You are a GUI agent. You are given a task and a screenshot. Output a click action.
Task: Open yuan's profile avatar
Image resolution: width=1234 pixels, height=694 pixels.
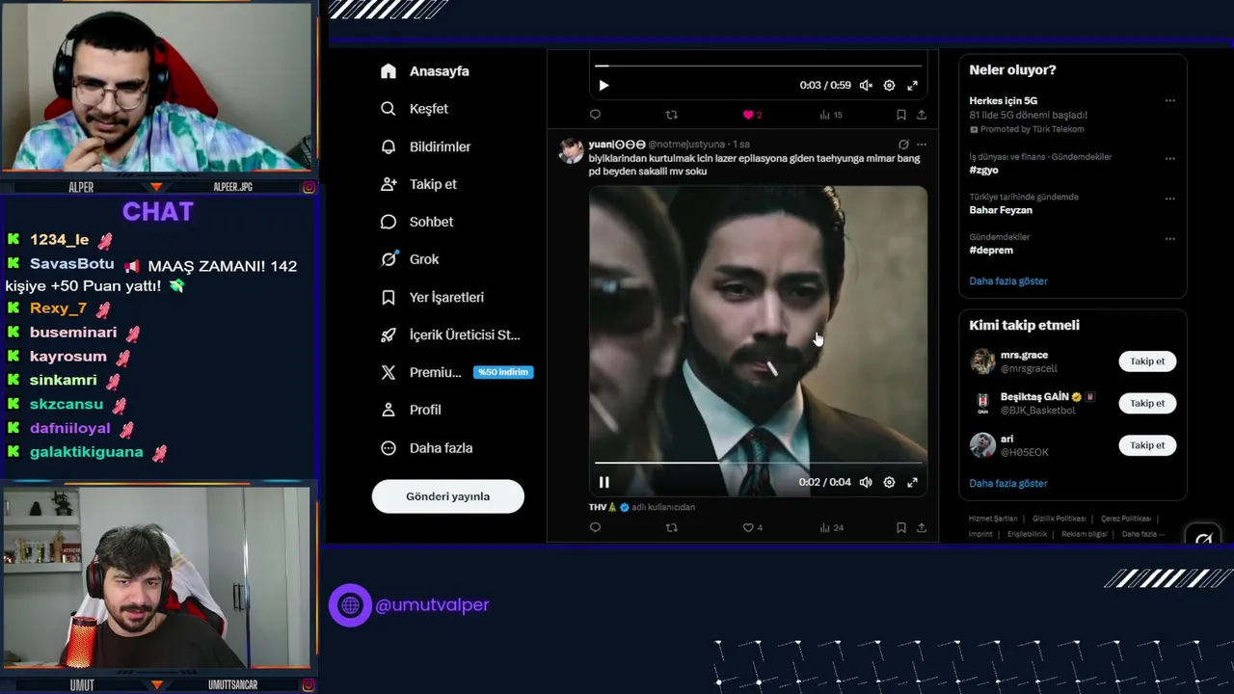pyautogui.click(x=572, y=150)
